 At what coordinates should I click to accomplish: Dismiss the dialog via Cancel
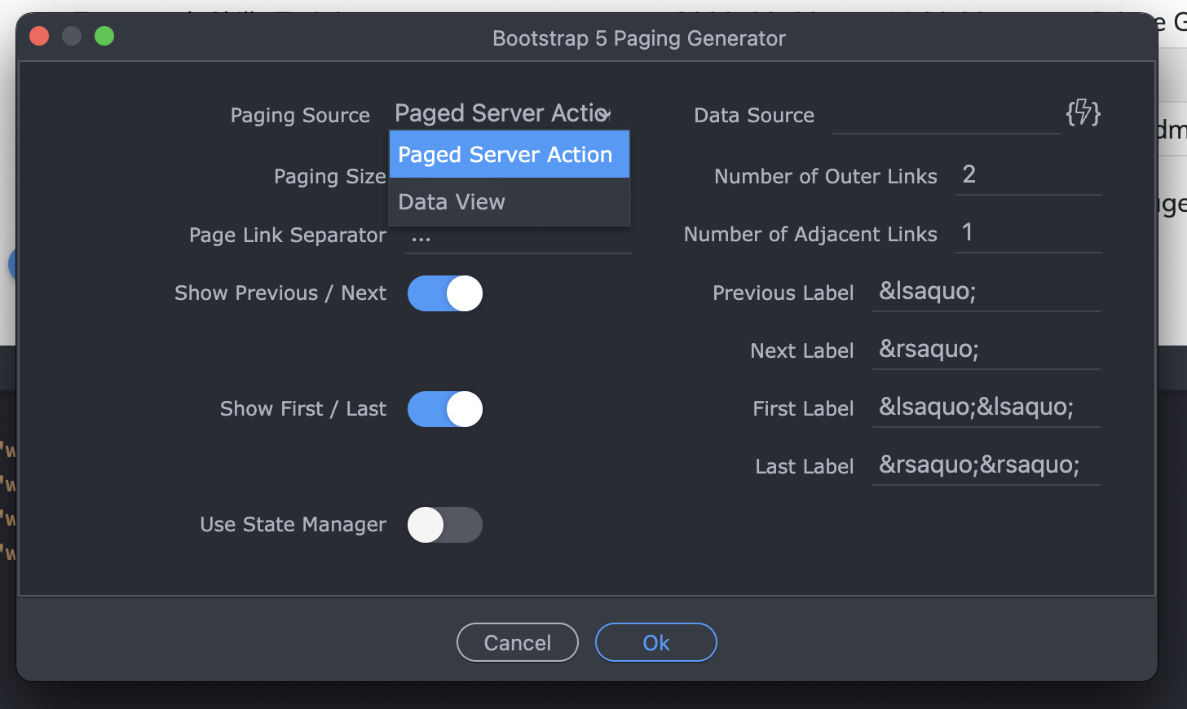point(517,642)
